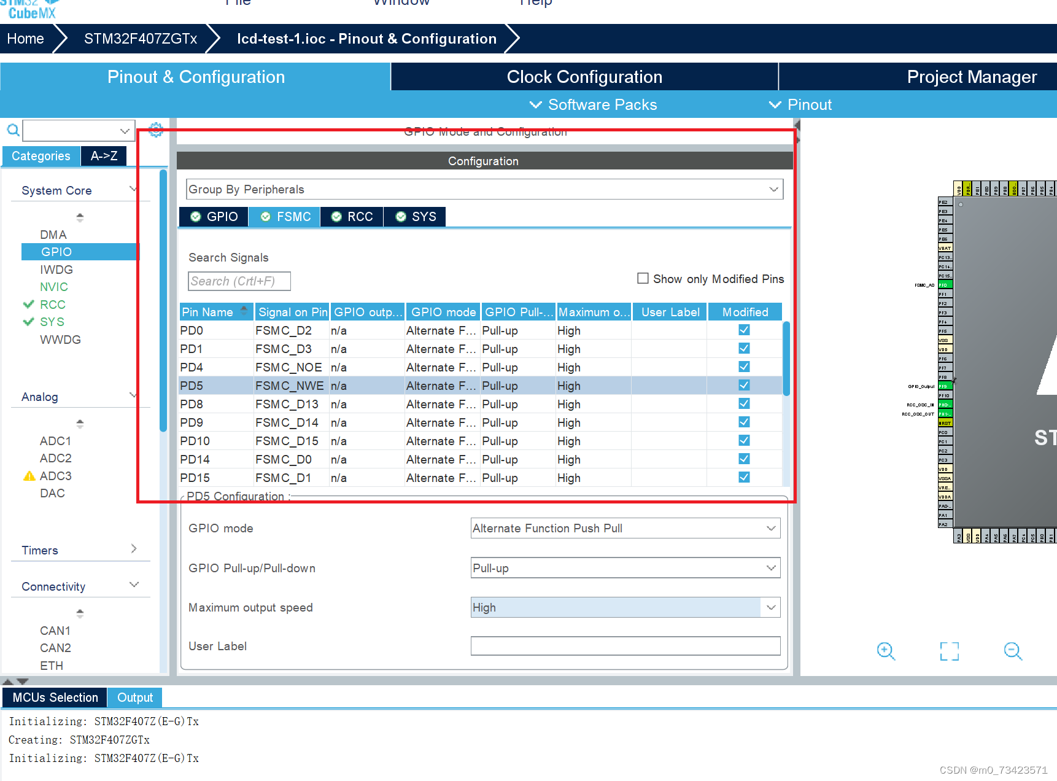Open the Software Packs menu
Viewport: 1057px width, 781px height.
(593, 104)
